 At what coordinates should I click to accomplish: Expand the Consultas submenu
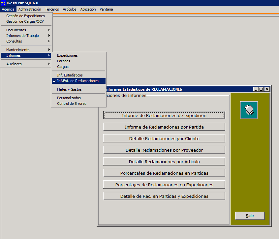coord(14,41)
